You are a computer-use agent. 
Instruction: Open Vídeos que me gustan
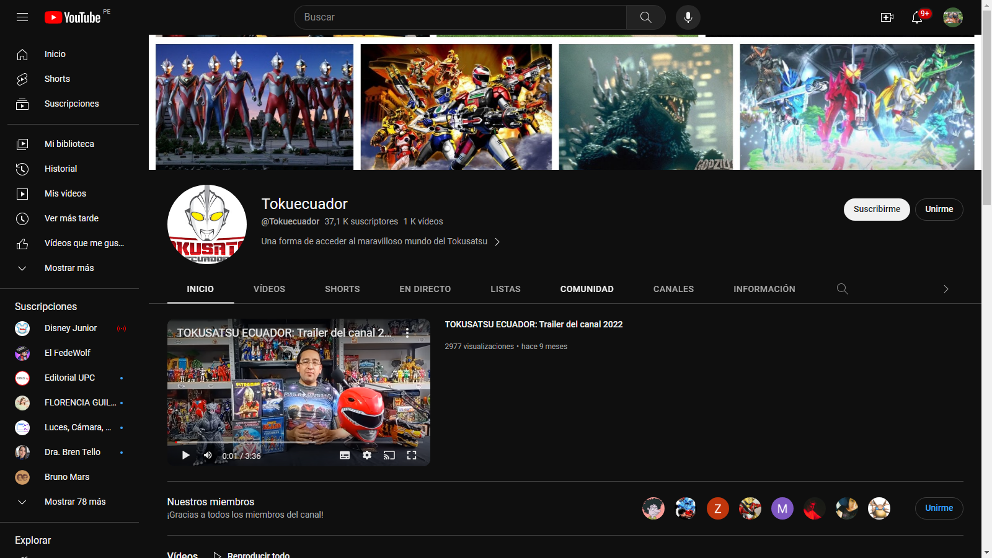[69, 243]
